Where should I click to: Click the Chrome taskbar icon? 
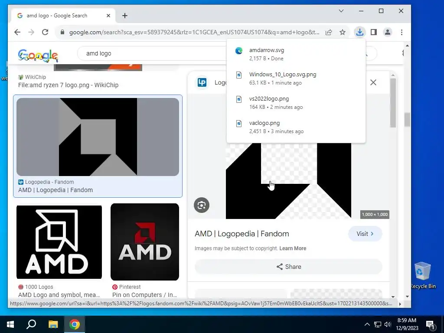pos(75,324)
